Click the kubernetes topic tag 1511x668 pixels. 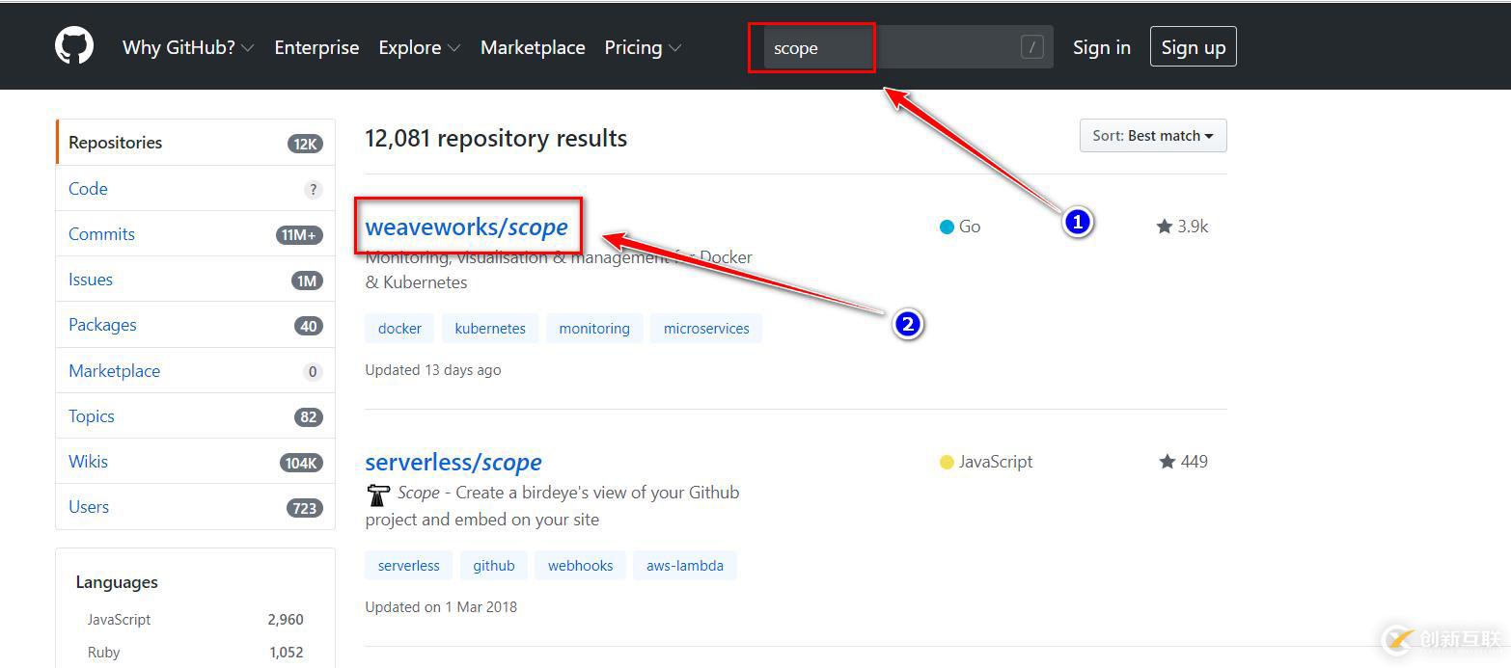click(x=490, y=329)
